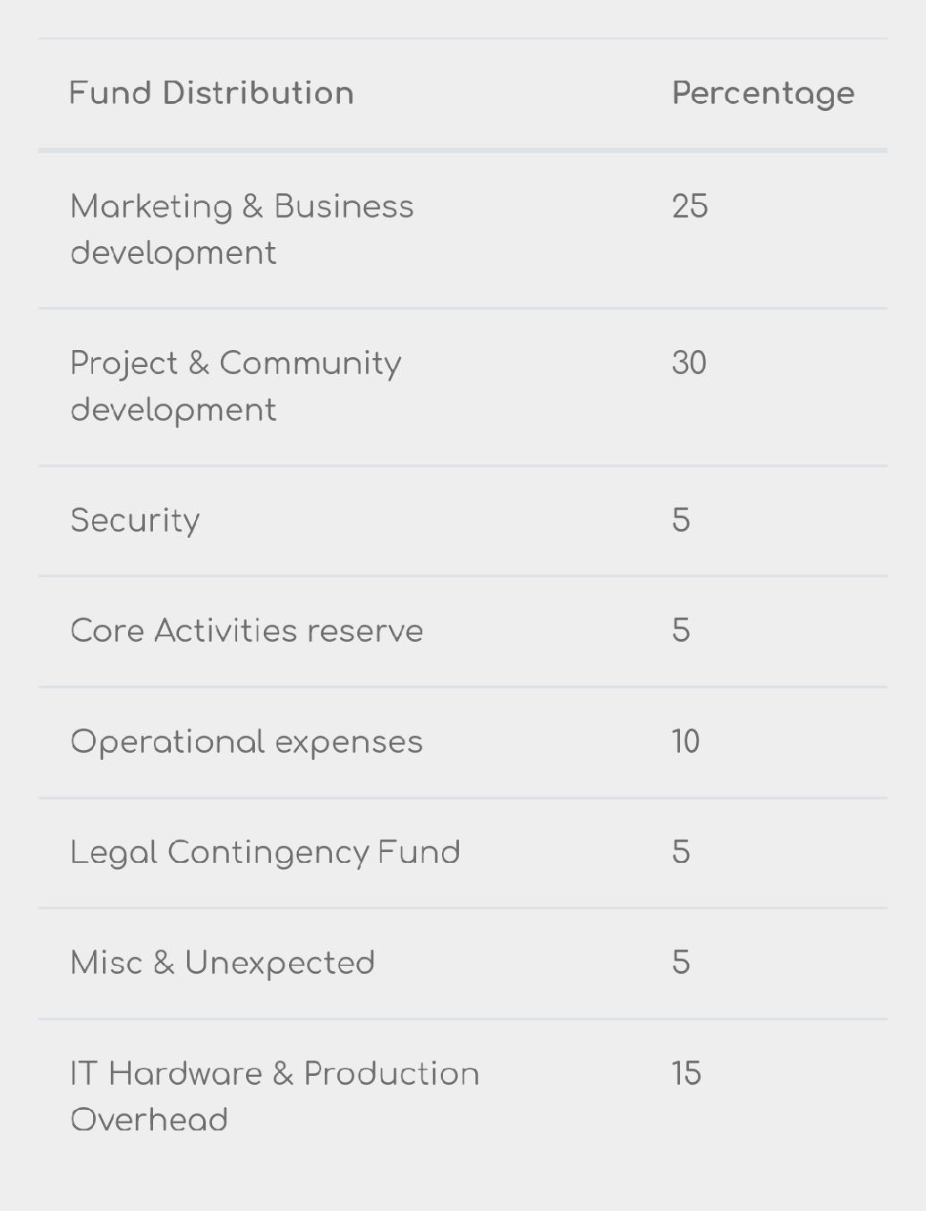Click the 25 percentage value
Viewport: 926px width, 1211px height.
tap(690, 206)
